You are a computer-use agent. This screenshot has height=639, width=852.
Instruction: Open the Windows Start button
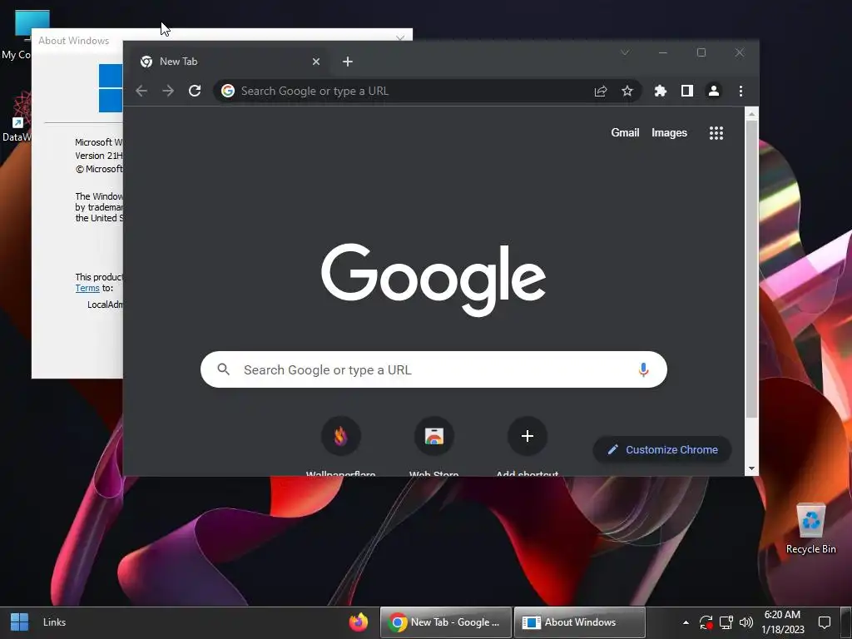[20, 622]
